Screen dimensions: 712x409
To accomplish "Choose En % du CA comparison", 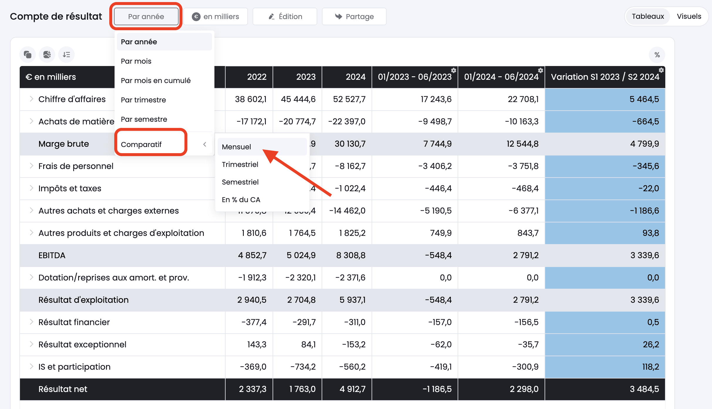I will (x=262, y=200).
